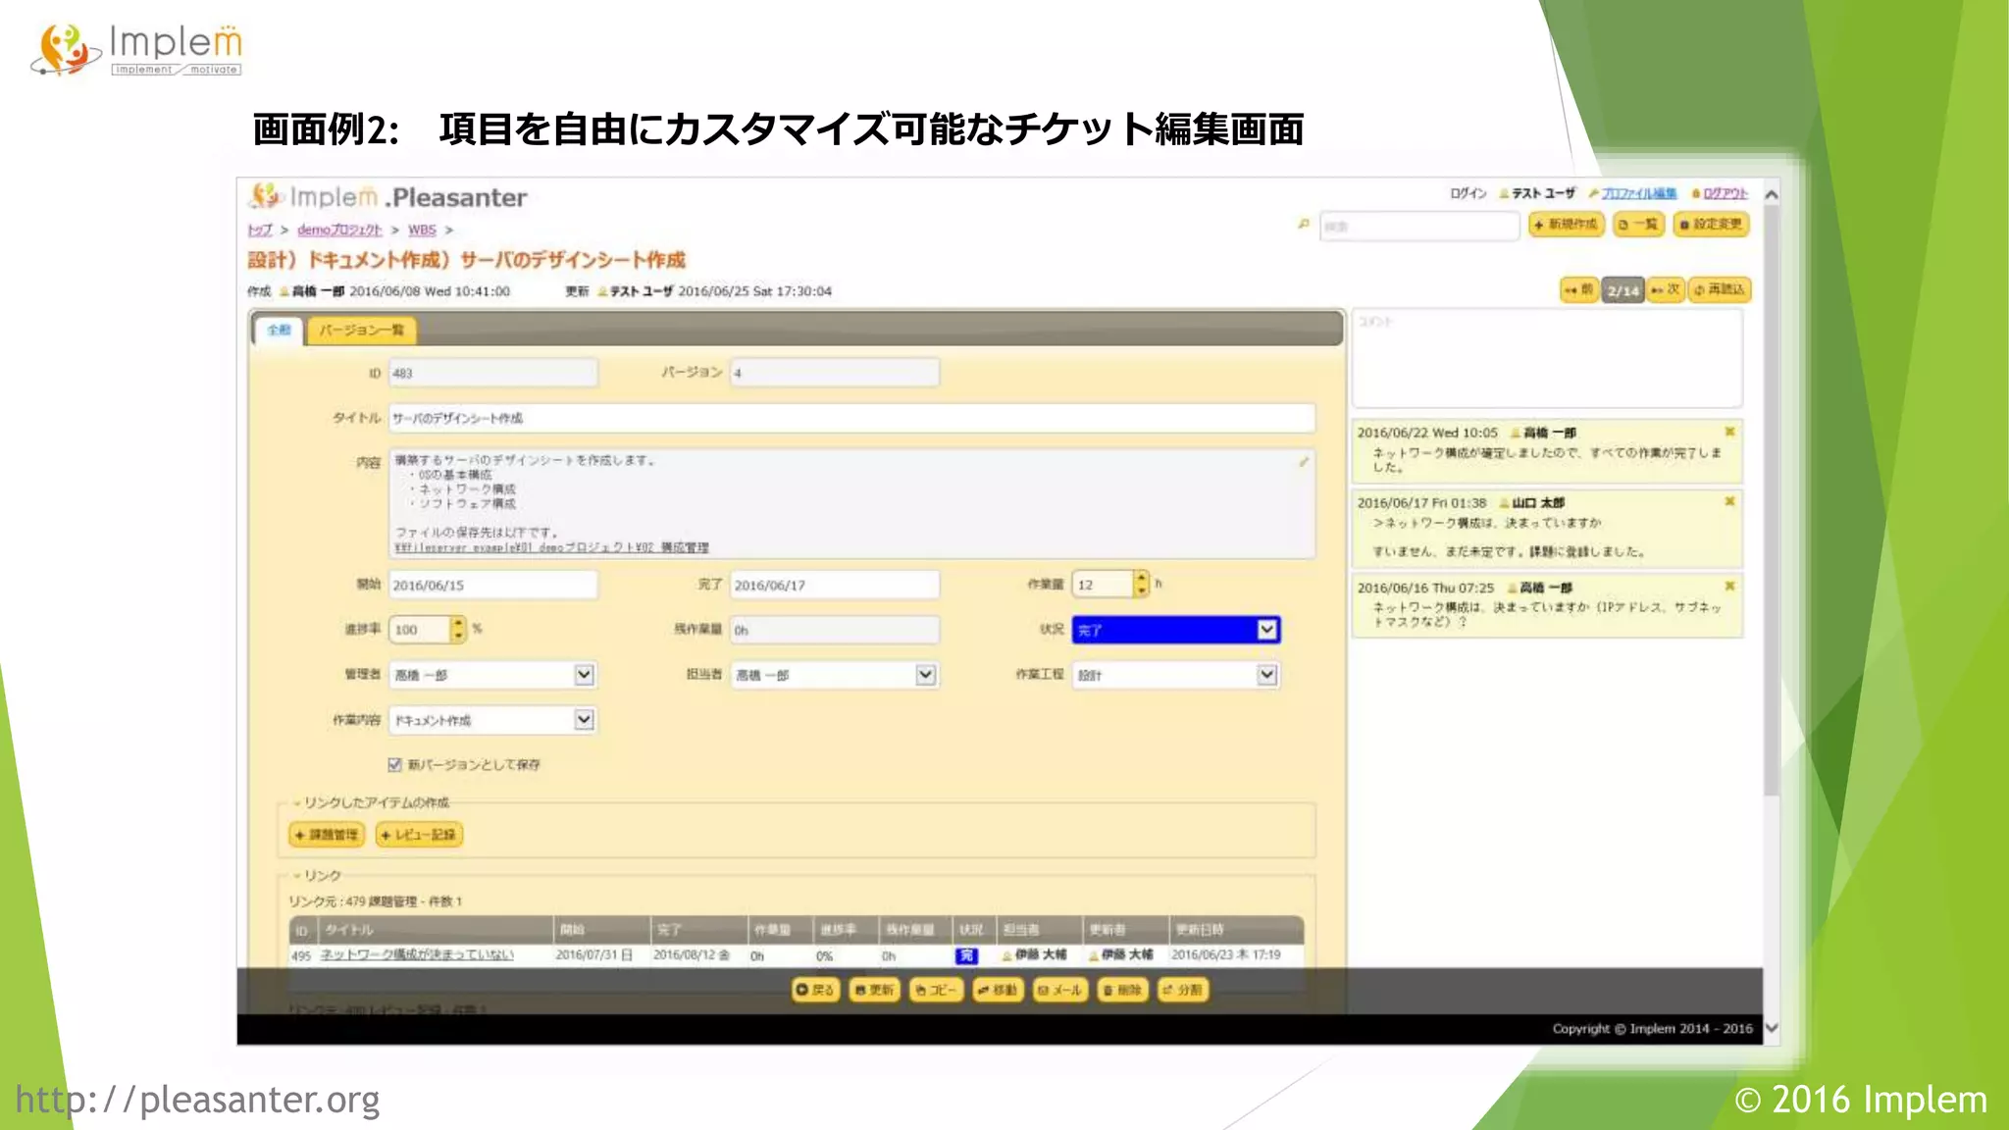Click the scrollbar up arrow
Screen dimensions: 2009x1130
coord(1772,194)
